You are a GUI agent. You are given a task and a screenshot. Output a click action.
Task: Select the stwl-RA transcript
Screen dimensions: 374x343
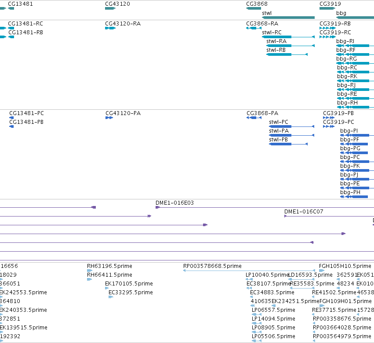(x=290, y=46)
